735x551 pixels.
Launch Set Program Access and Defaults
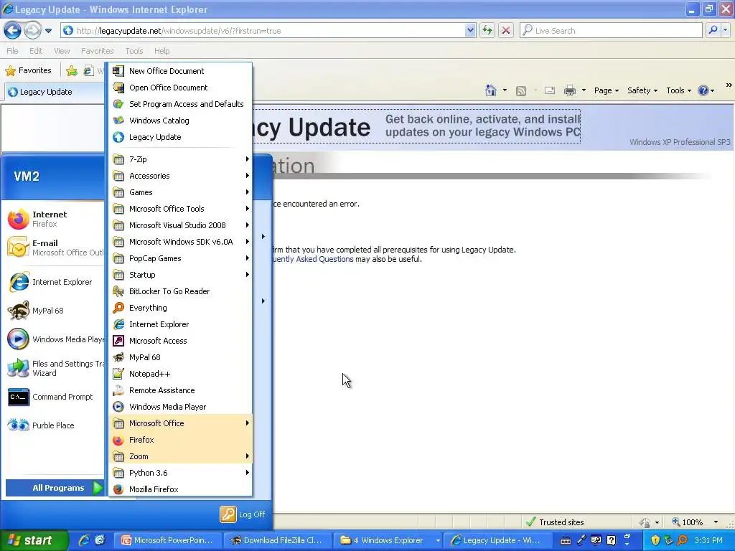tap(180, 104)
